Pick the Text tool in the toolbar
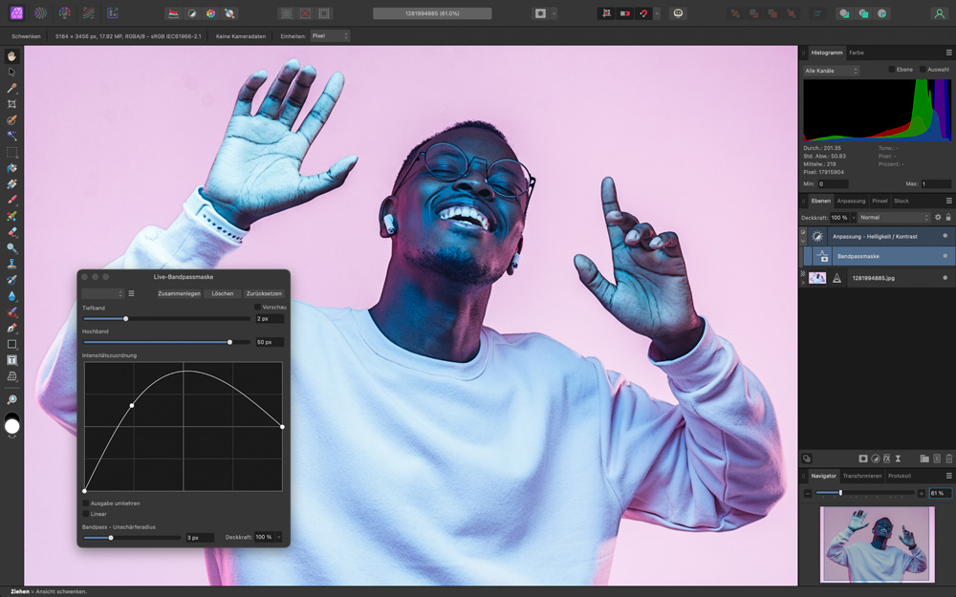956x597 pixels. [12, 360]
